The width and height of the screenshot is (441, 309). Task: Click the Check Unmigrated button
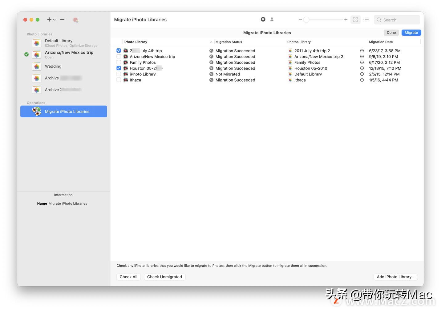click(x=164, y=277)
